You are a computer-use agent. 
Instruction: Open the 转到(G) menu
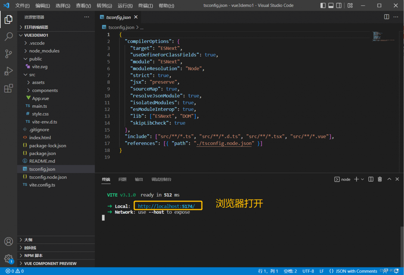104,6
